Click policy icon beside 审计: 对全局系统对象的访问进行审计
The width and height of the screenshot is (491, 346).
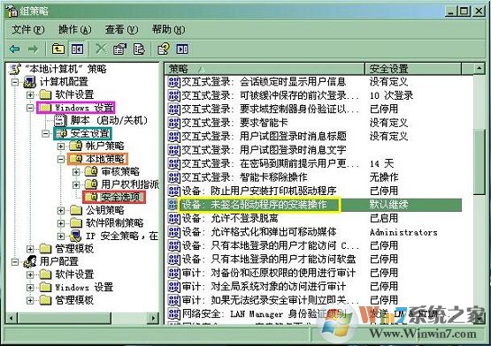click(173, 286)
